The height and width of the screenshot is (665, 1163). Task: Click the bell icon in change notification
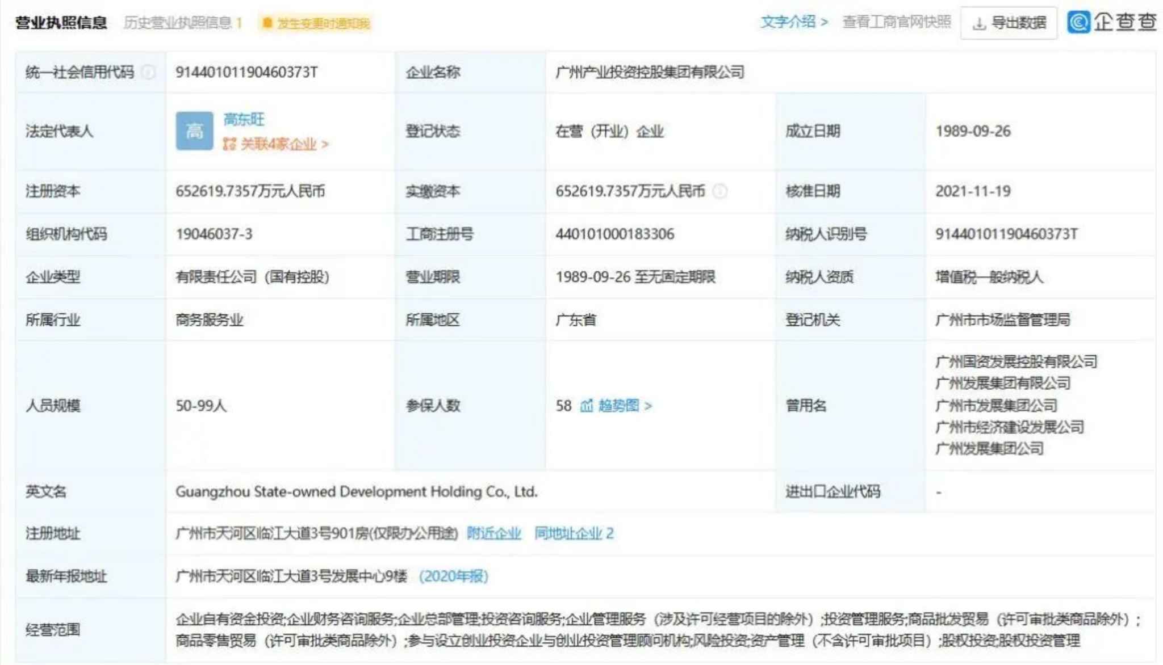(267, 23)
